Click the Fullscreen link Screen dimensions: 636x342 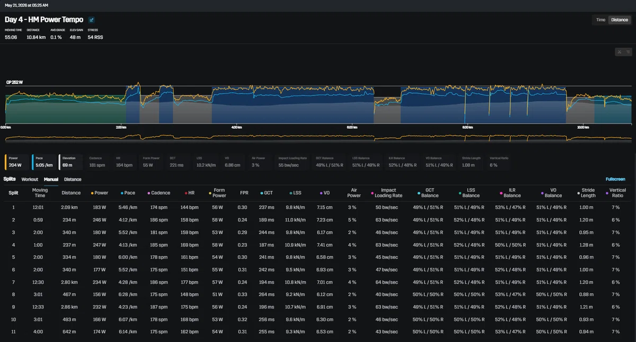point(615,179)
